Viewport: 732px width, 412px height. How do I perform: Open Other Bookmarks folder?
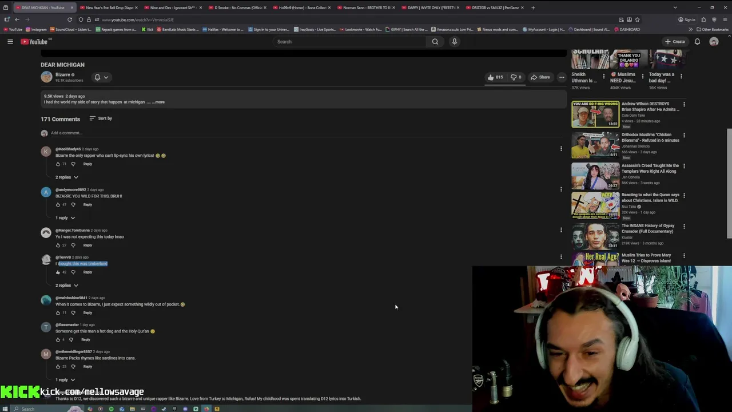click(713, 29)
